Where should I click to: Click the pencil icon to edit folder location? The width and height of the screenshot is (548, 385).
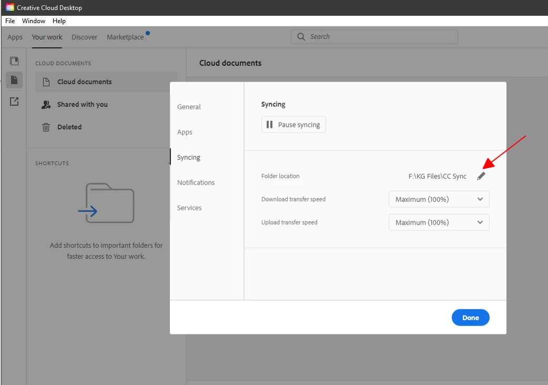pos(481,176)
